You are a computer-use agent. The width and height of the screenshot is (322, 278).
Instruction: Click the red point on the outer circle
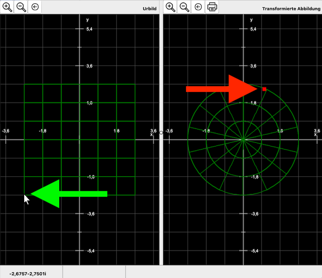point(264,89)
